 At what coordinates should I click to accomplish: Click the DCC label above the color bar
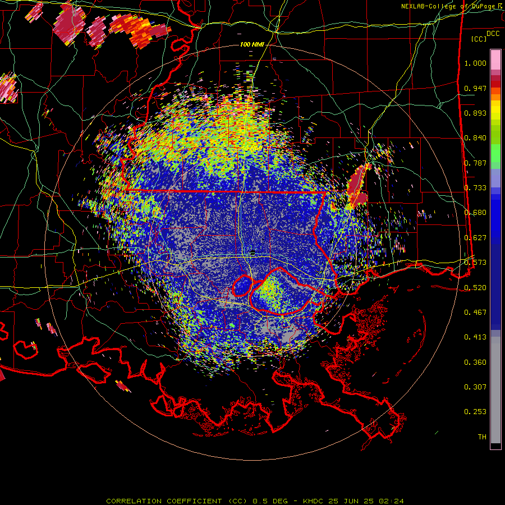click(493, 34)
